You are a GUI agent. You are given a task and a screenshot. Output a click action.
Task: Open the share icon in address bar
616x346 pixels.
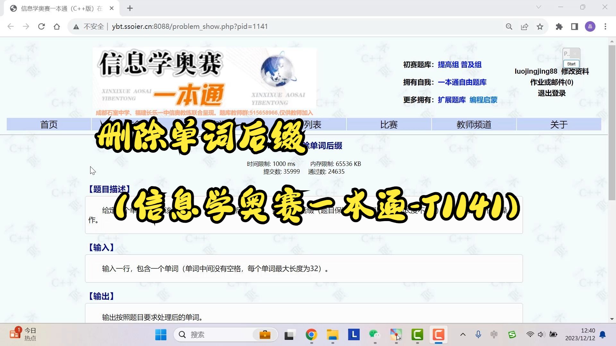point(524,27)
